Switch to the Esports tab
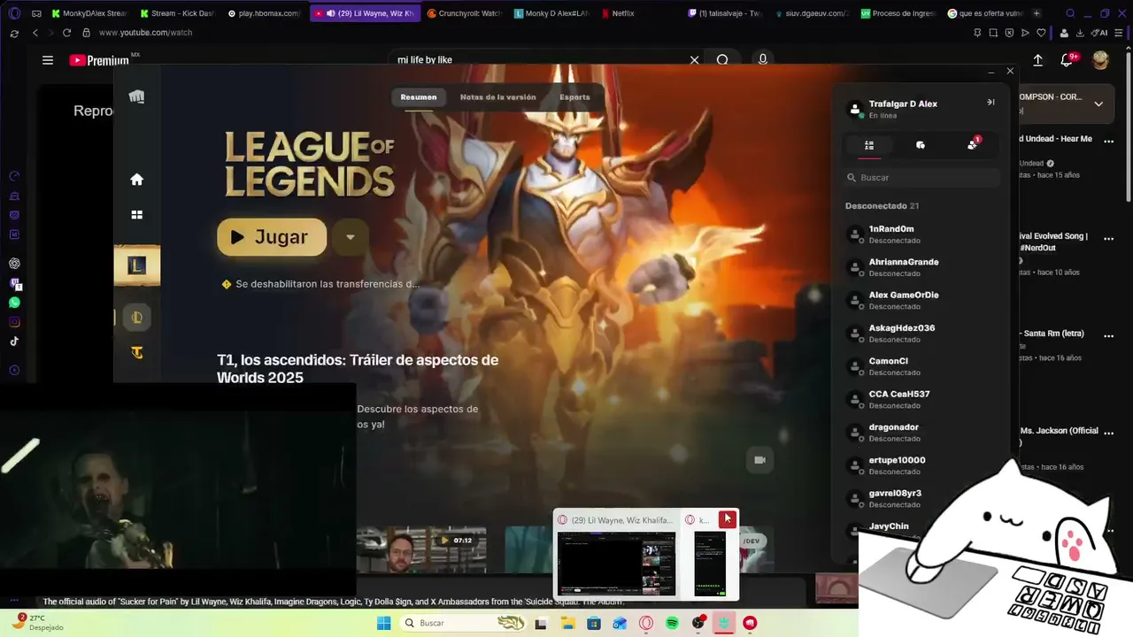This screenshot has width=1133, height=637. pyautogui.click(x=574, y=97)
